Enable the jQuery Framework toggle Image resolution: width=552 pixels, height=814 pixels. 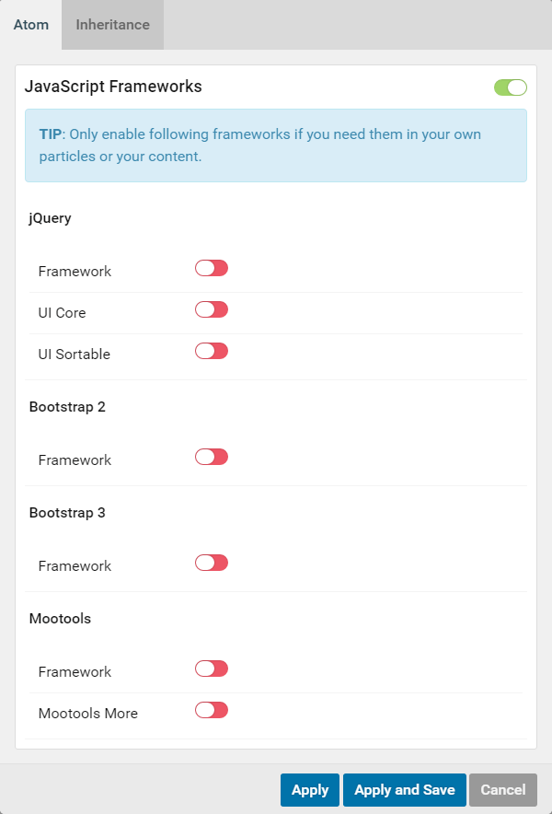[x=211, y=268]
